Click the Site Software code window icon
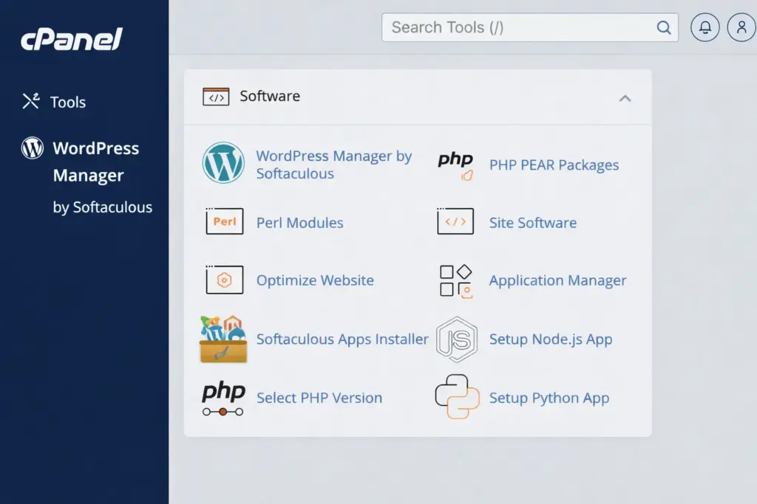Image resolution: width=757 pixels, height=504 pixels. 455,222
